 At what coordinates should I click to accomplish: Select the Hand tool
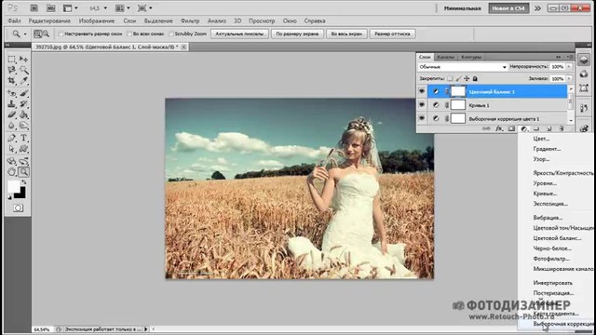click(x=12, y=172)
